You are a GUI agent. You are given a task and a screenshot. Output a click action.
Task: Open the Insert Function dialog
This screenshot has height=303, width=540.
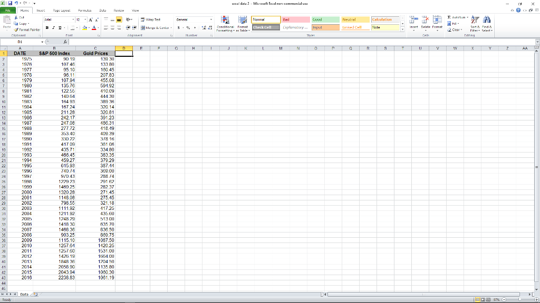coord(65,42)
